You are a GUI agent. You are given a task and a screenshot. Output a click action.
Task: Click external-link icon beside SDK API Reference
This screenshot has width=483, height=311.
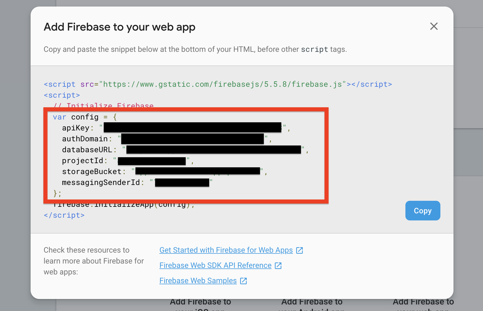[x=278, y=266]
